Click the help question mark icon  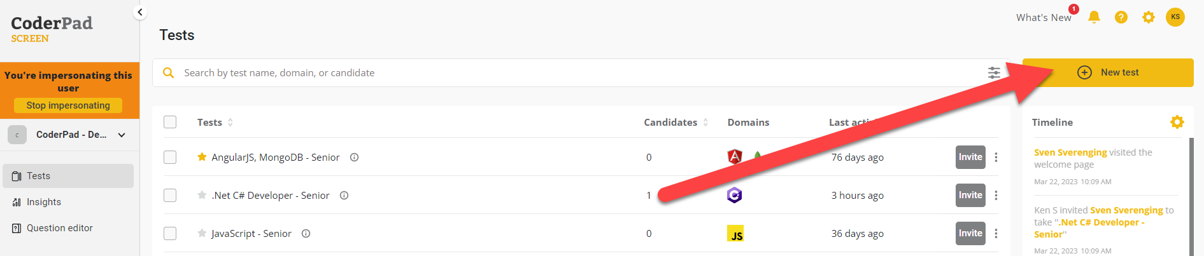(1121, 17)
